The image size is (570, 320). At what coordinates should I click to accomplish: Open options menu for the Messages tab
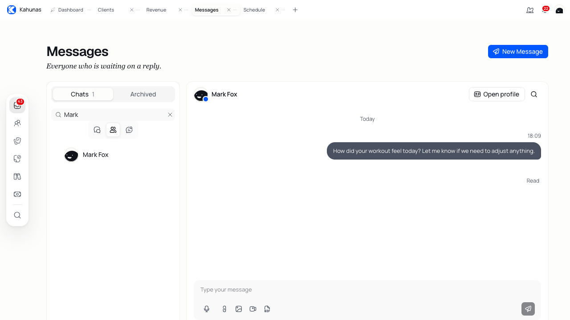(x=235, y=10)
